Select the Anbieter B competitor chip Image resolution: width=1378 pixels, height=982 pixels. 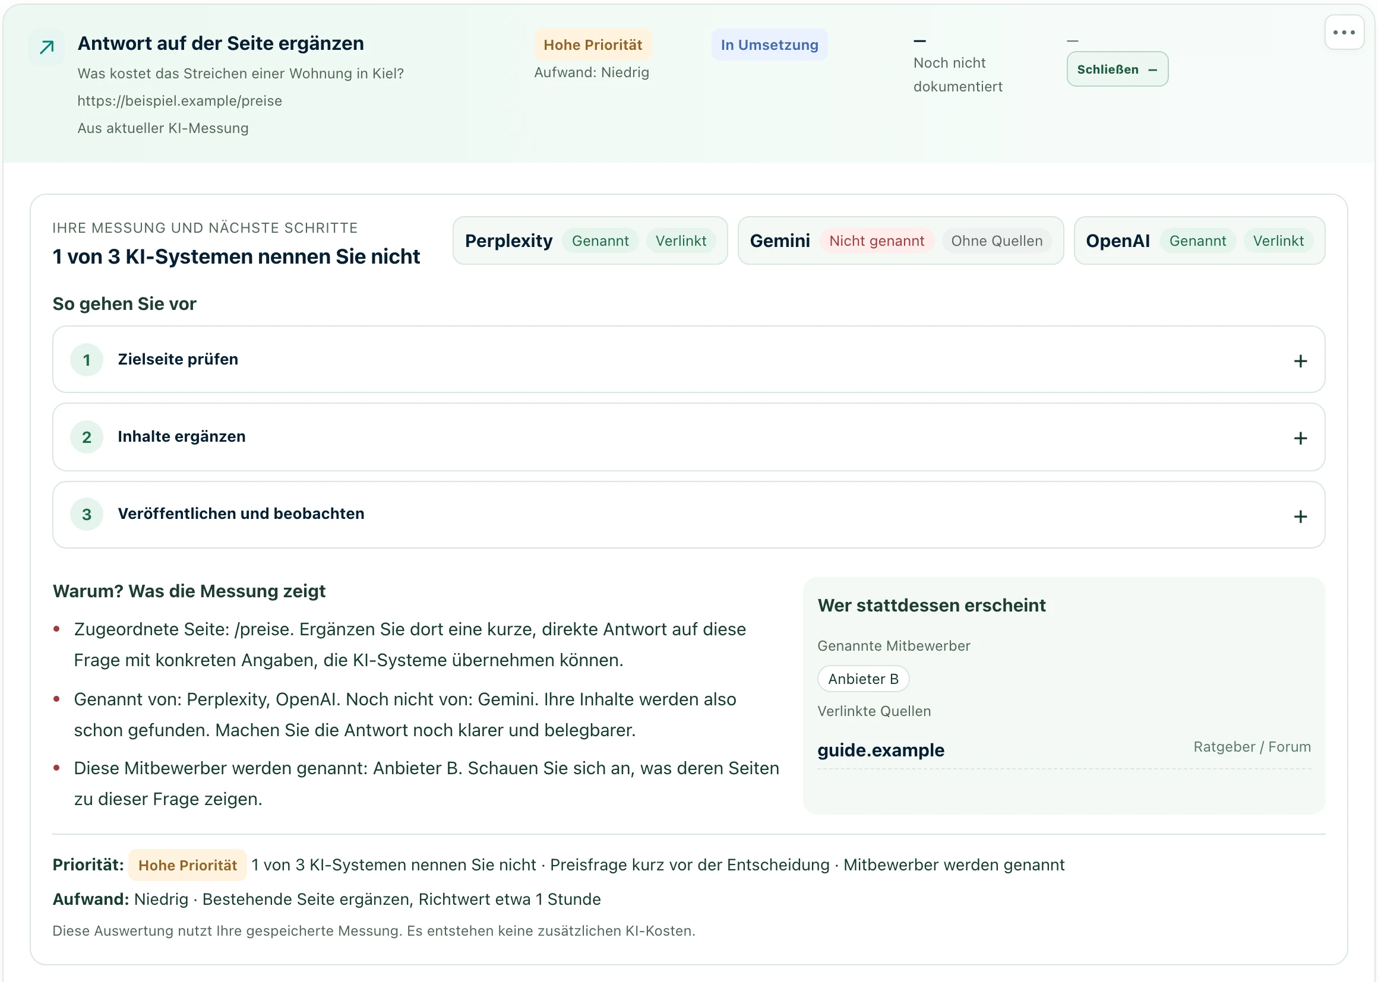click(862, 679)
